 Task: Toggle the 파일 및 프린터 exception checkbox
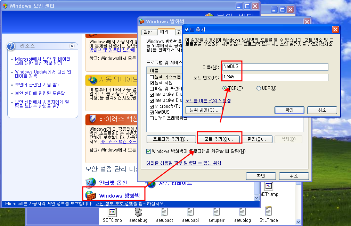(x=152, y=89)
